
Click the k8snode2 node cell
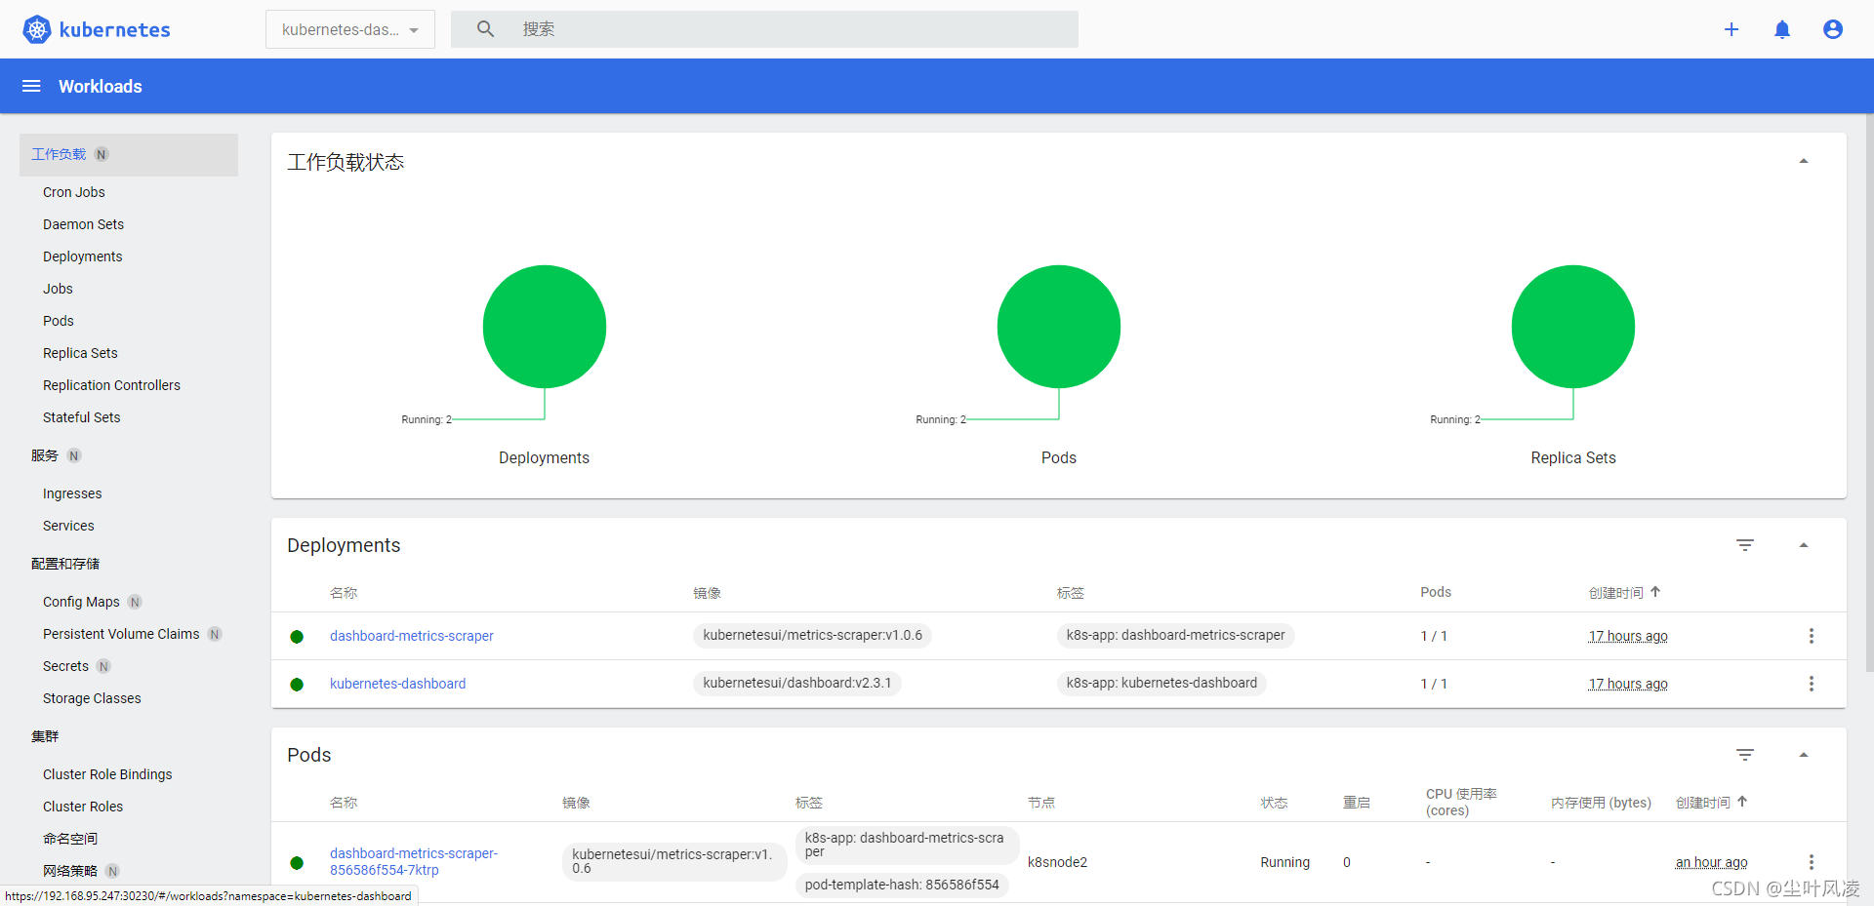(x=1057, y=862)
